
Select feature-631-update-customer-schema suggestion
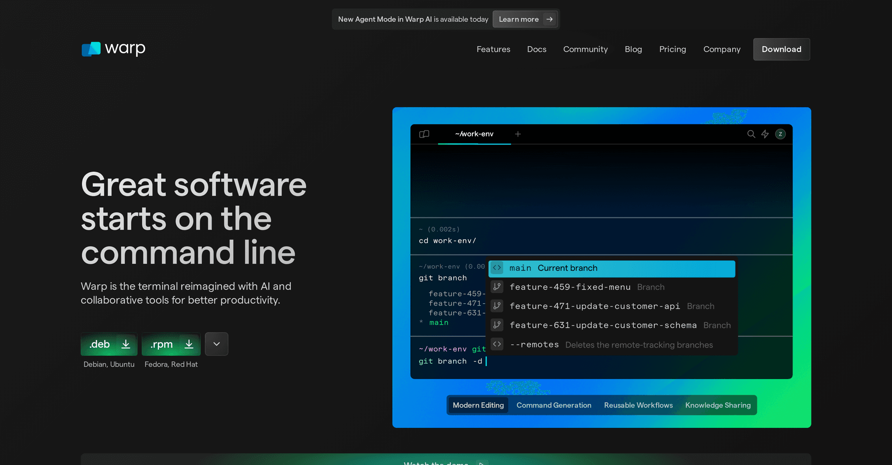pyautogui.click(x=612, y=325)
